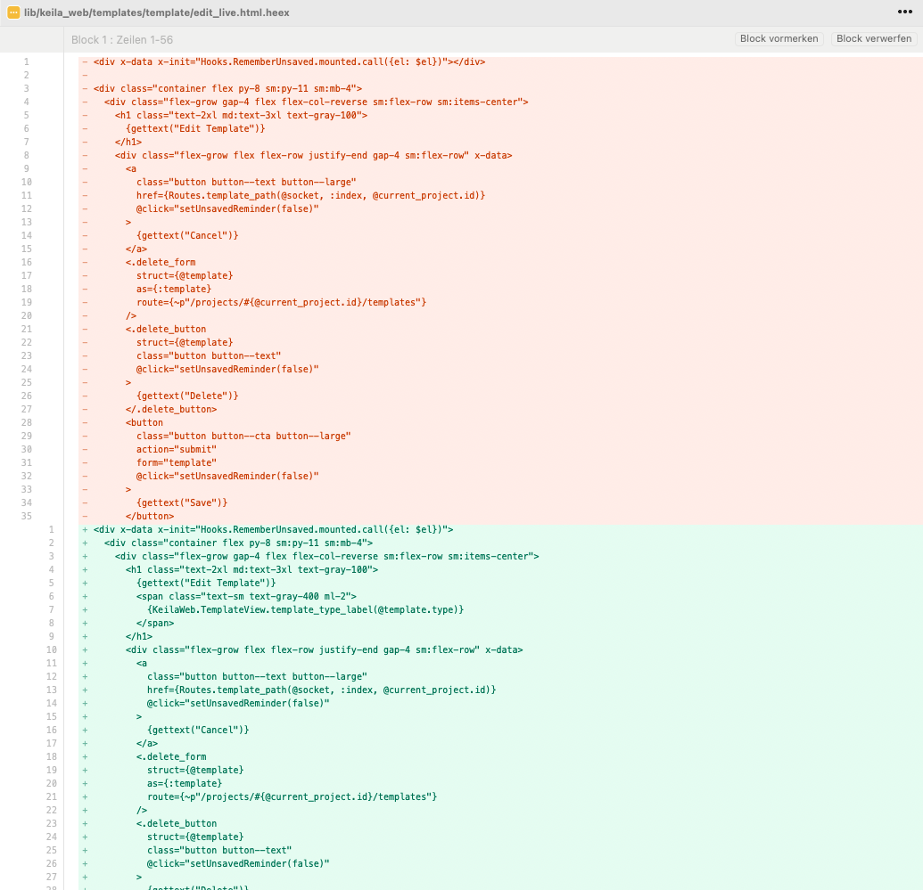Click the minus marker beside removed line 28 <button
Viewport: 923px width, 890px height.
pyautogui.click(x=85, y=422)
